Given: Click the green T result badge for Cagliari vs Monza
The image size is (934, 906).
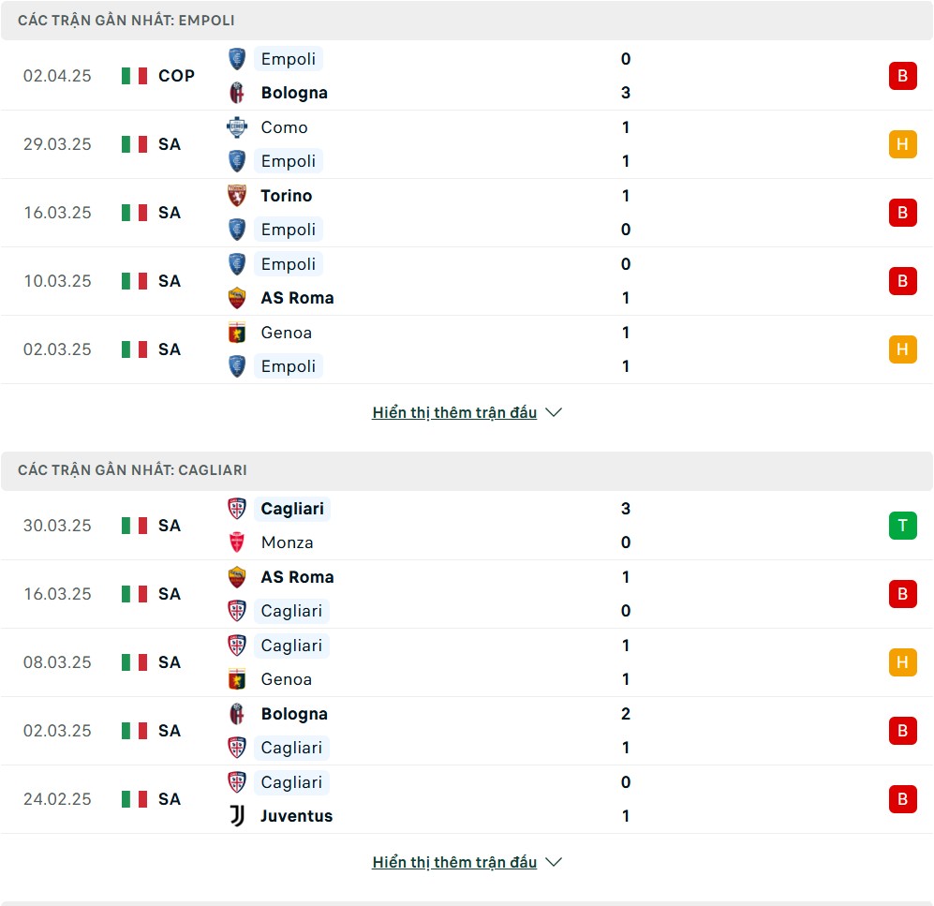Looking at the screenshot, I should coord(902,526).
